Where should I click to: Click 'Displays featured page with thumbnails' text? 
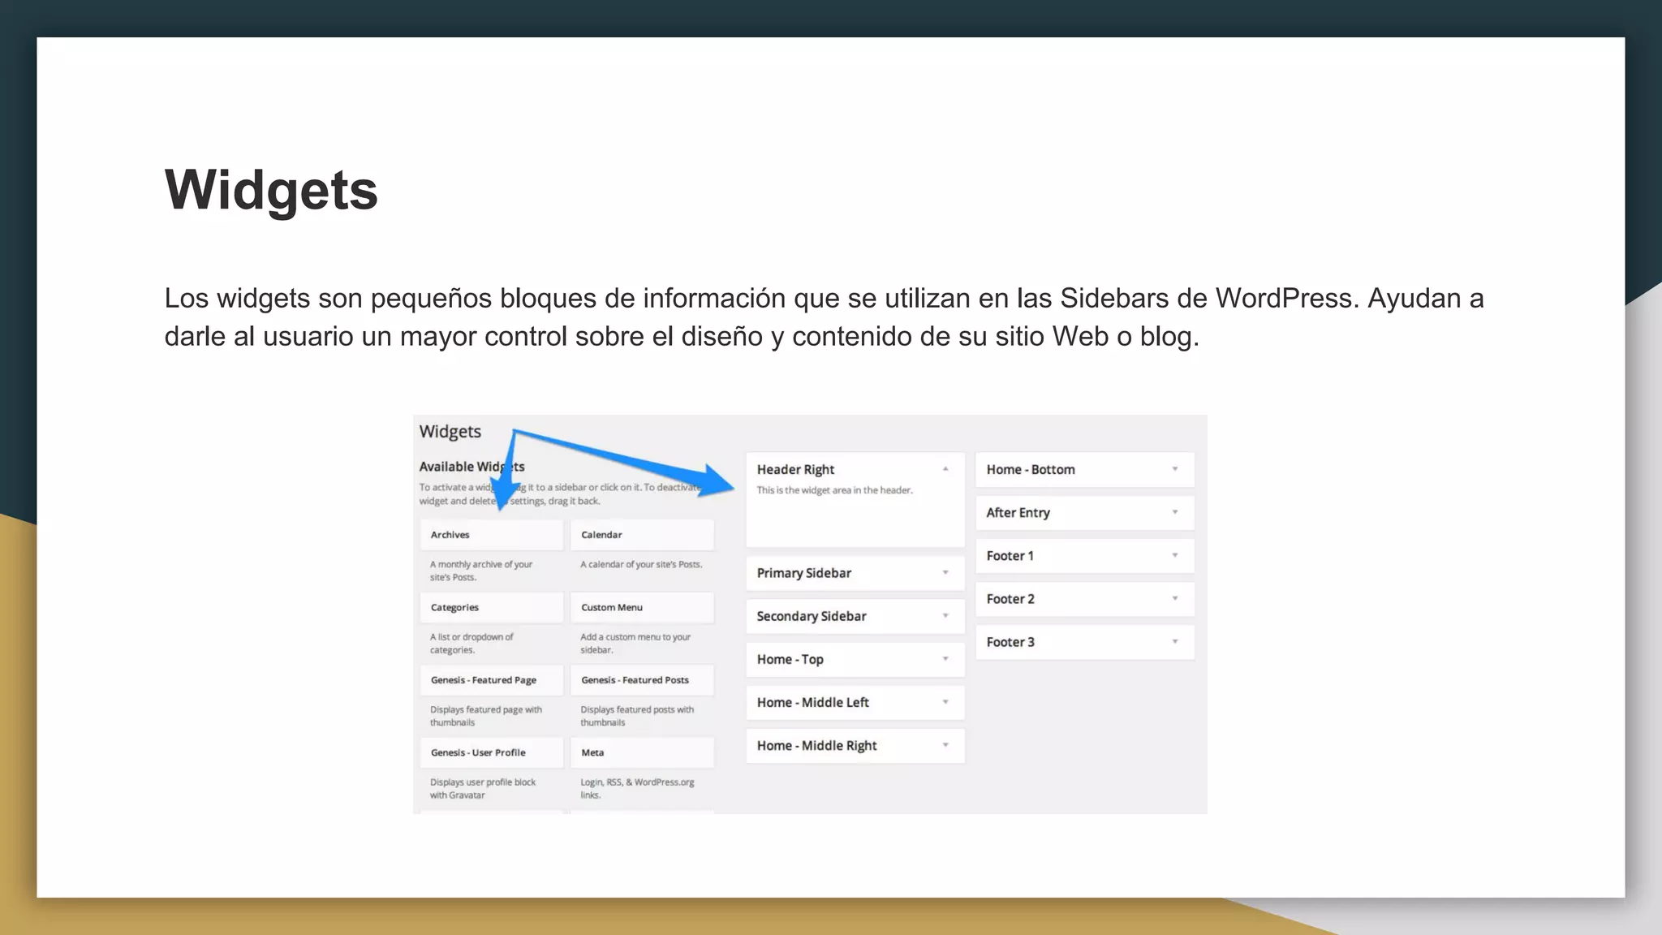pyautogui.click(x=486, y=716)
